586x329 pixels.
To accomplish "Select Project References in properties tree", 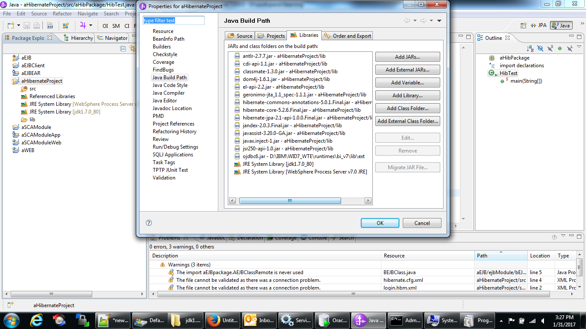I will point(173,124).
